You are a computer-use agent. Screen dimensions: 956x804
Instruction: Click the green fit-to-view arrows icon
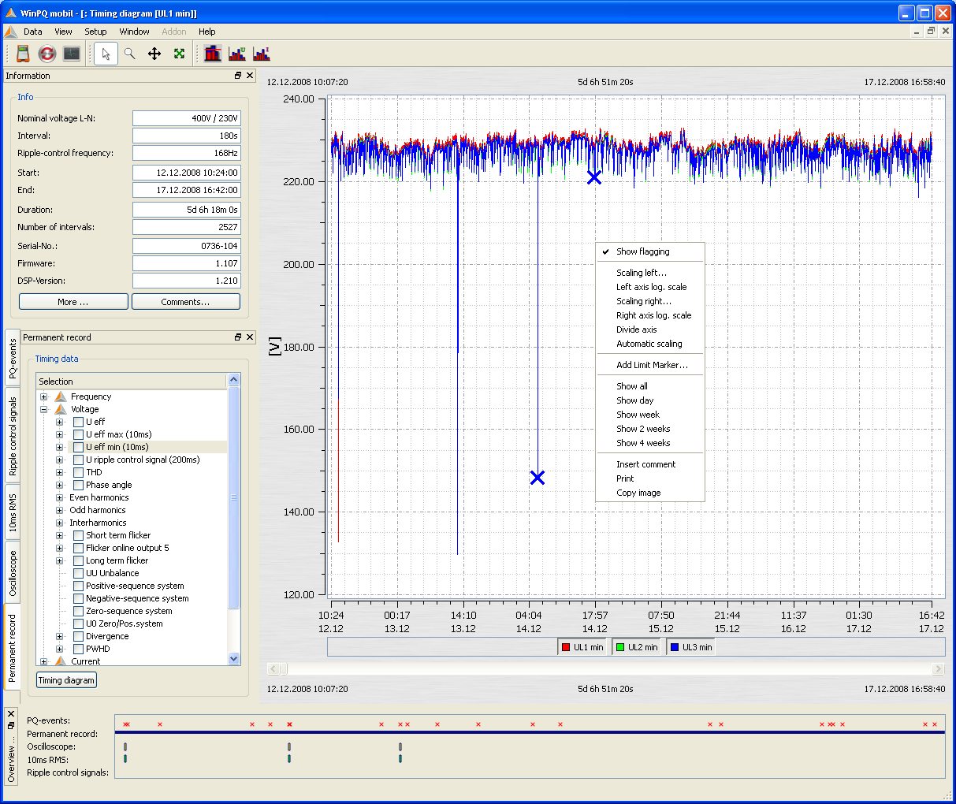(179, 54)
